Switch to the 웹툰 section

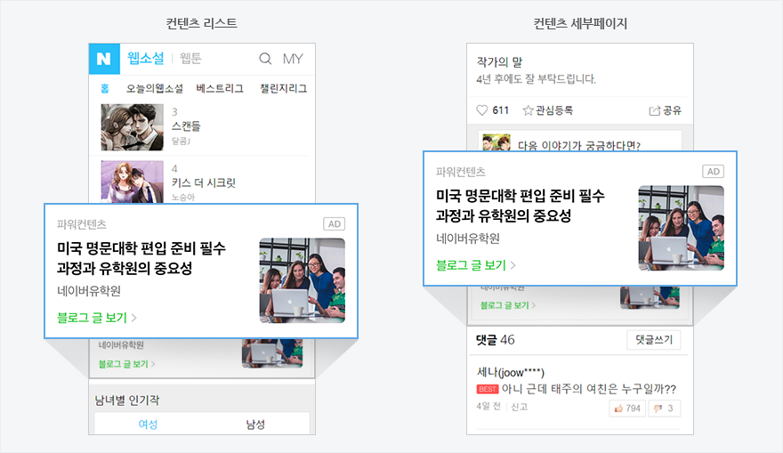tap(190, 59)
